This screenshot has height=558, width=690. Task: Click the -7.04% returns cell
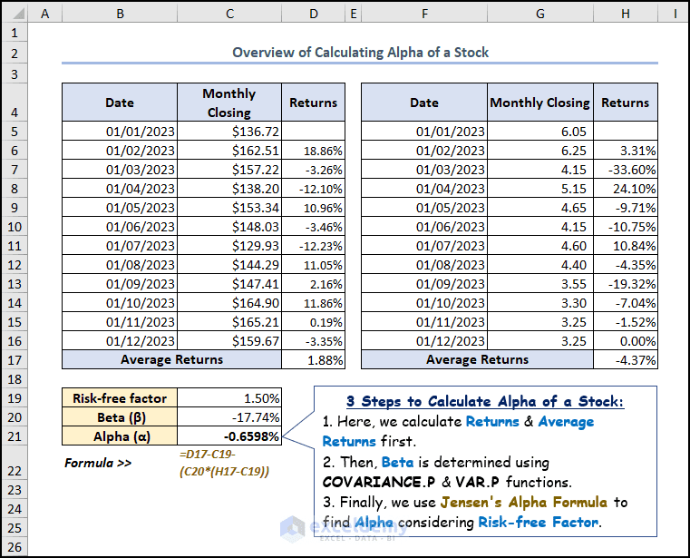pos(626,303)
